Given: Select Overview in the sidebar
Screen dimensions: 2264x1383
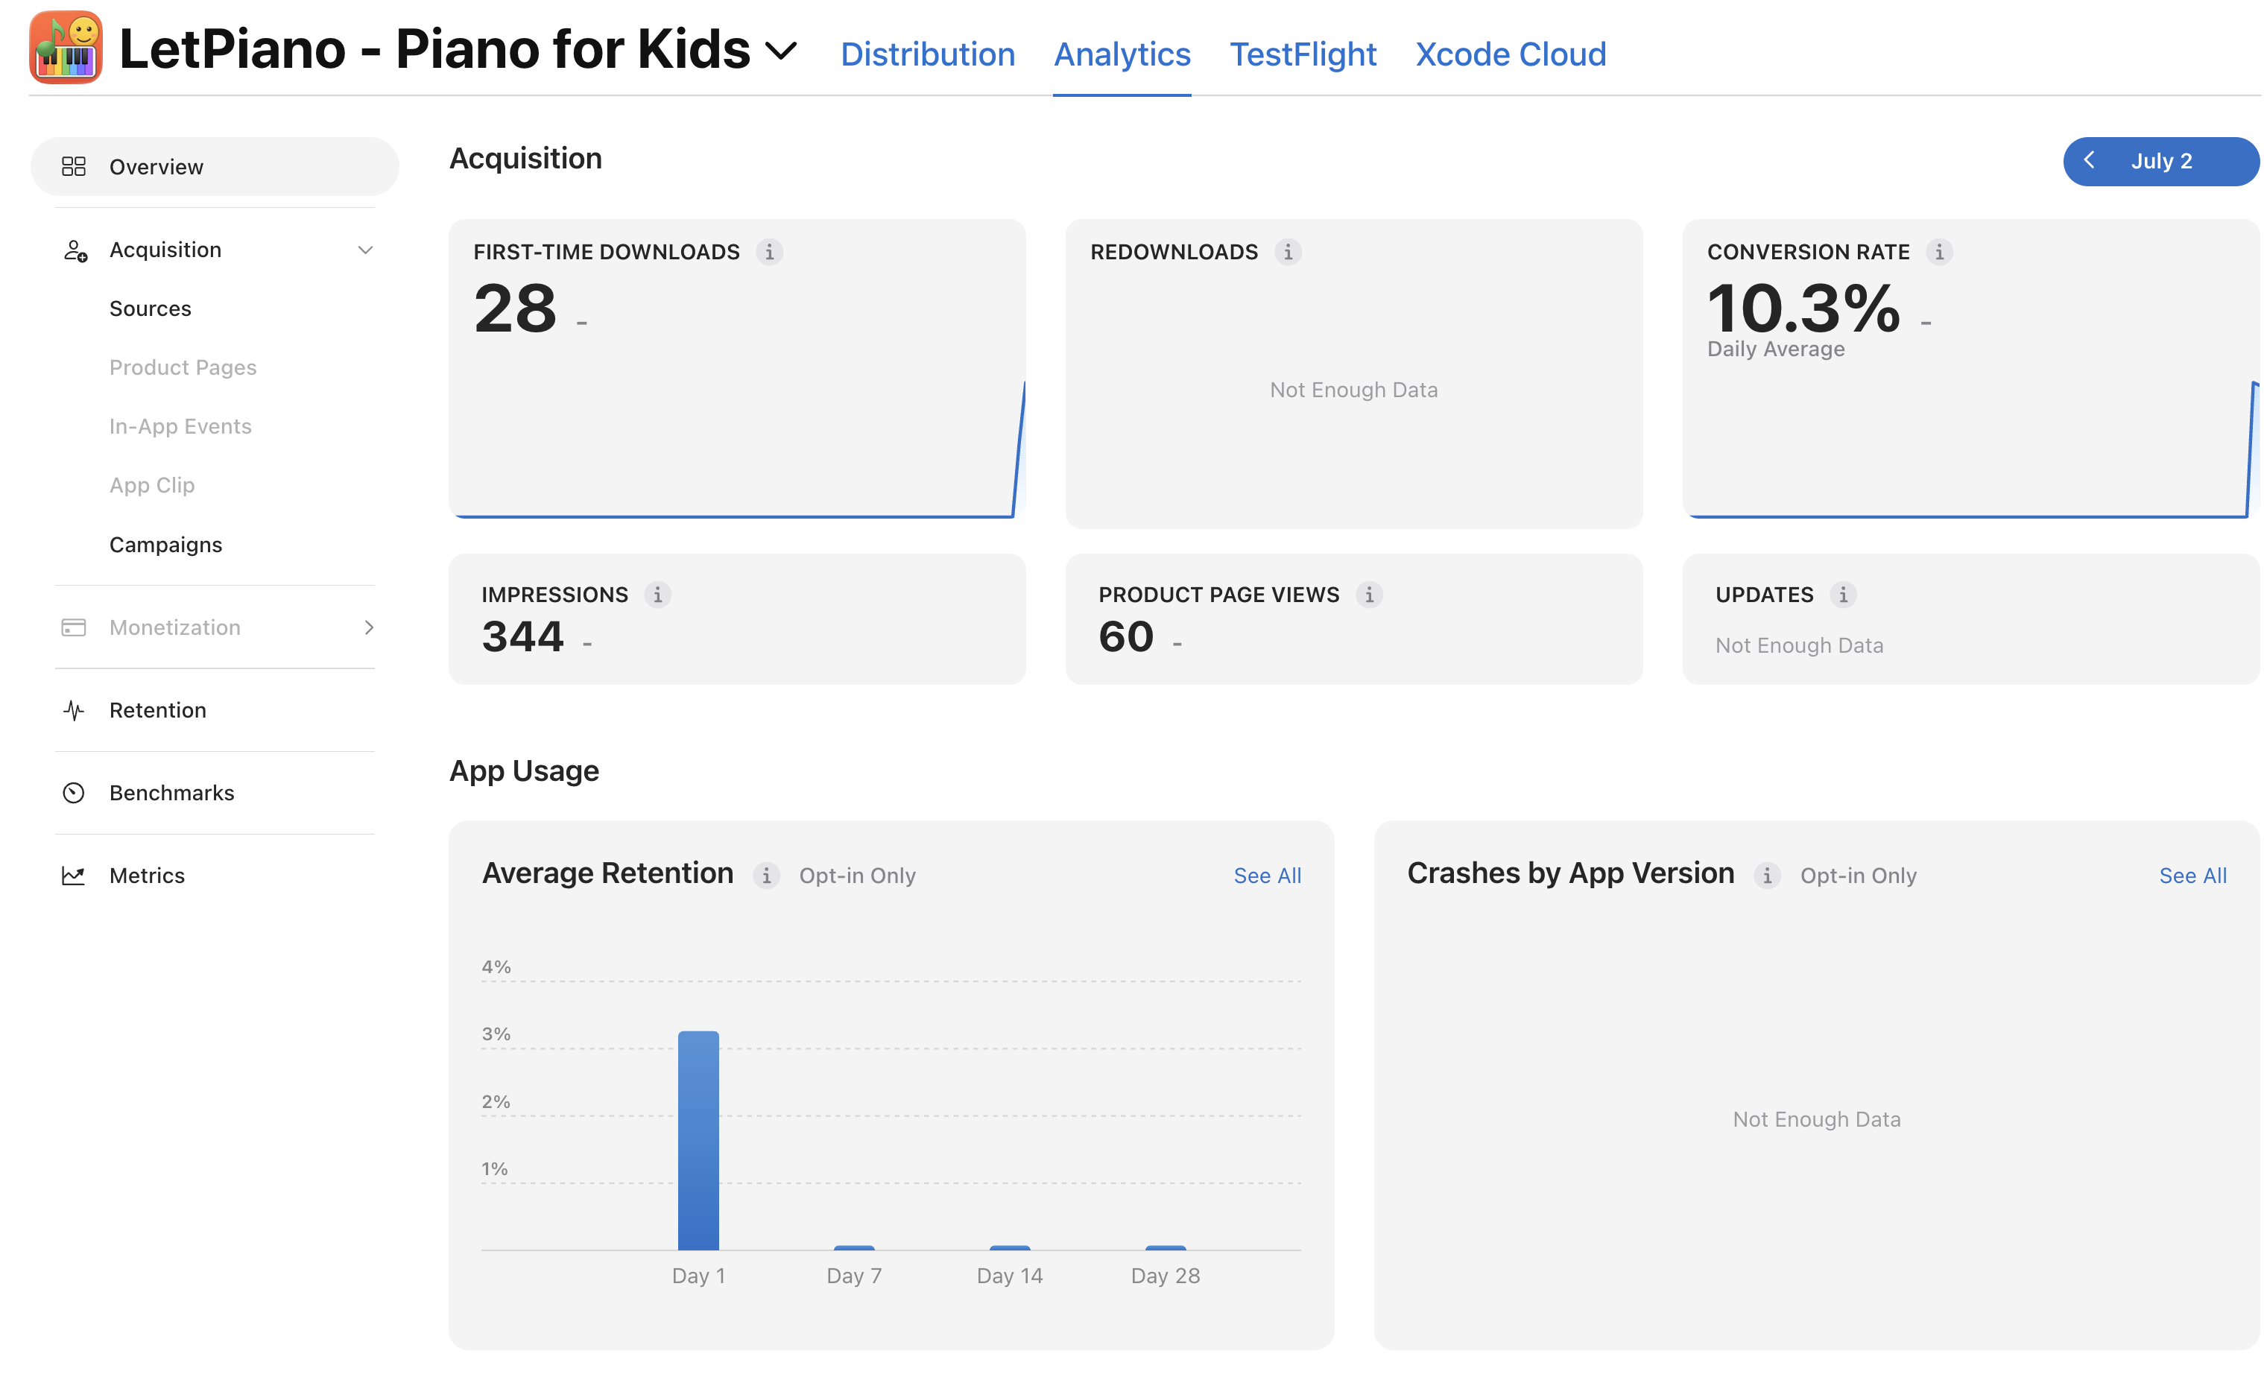Looking at the screenshot, I should coord(215,166).
